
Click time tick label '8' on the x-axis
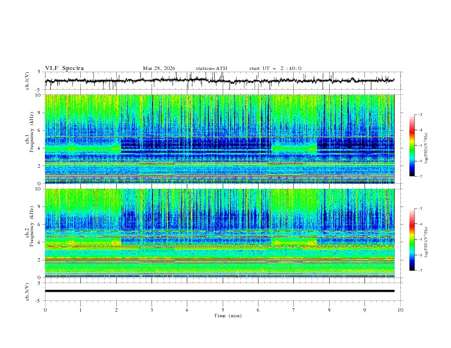coord(329,310)
